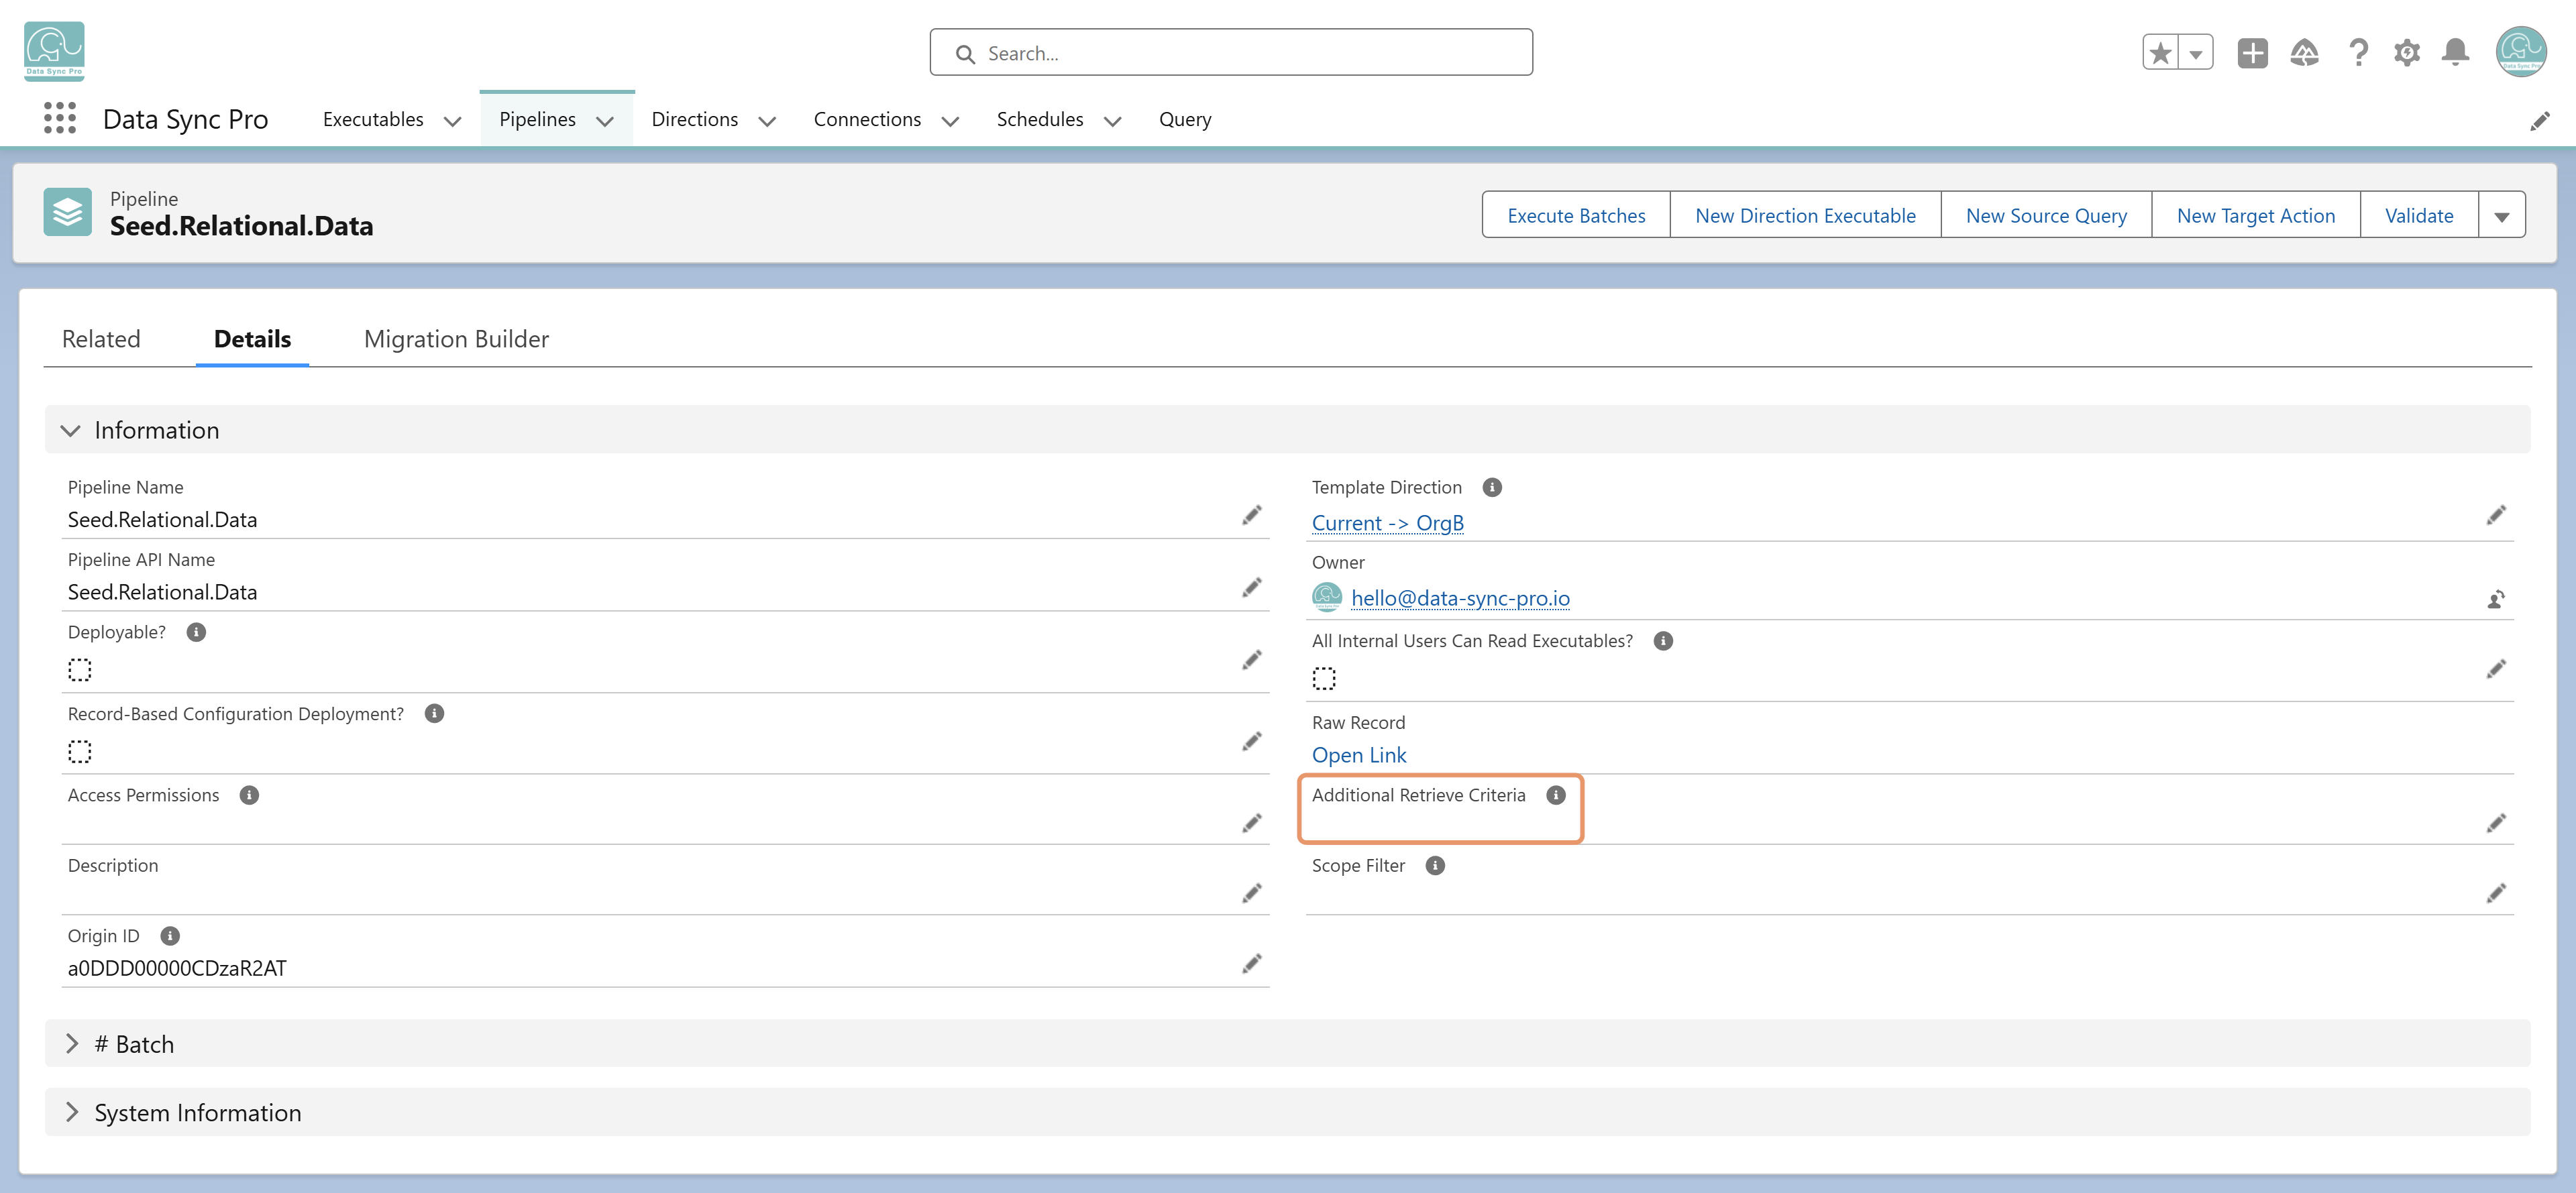Edit the Origin ID pencil

click(x=1252, y=964)
